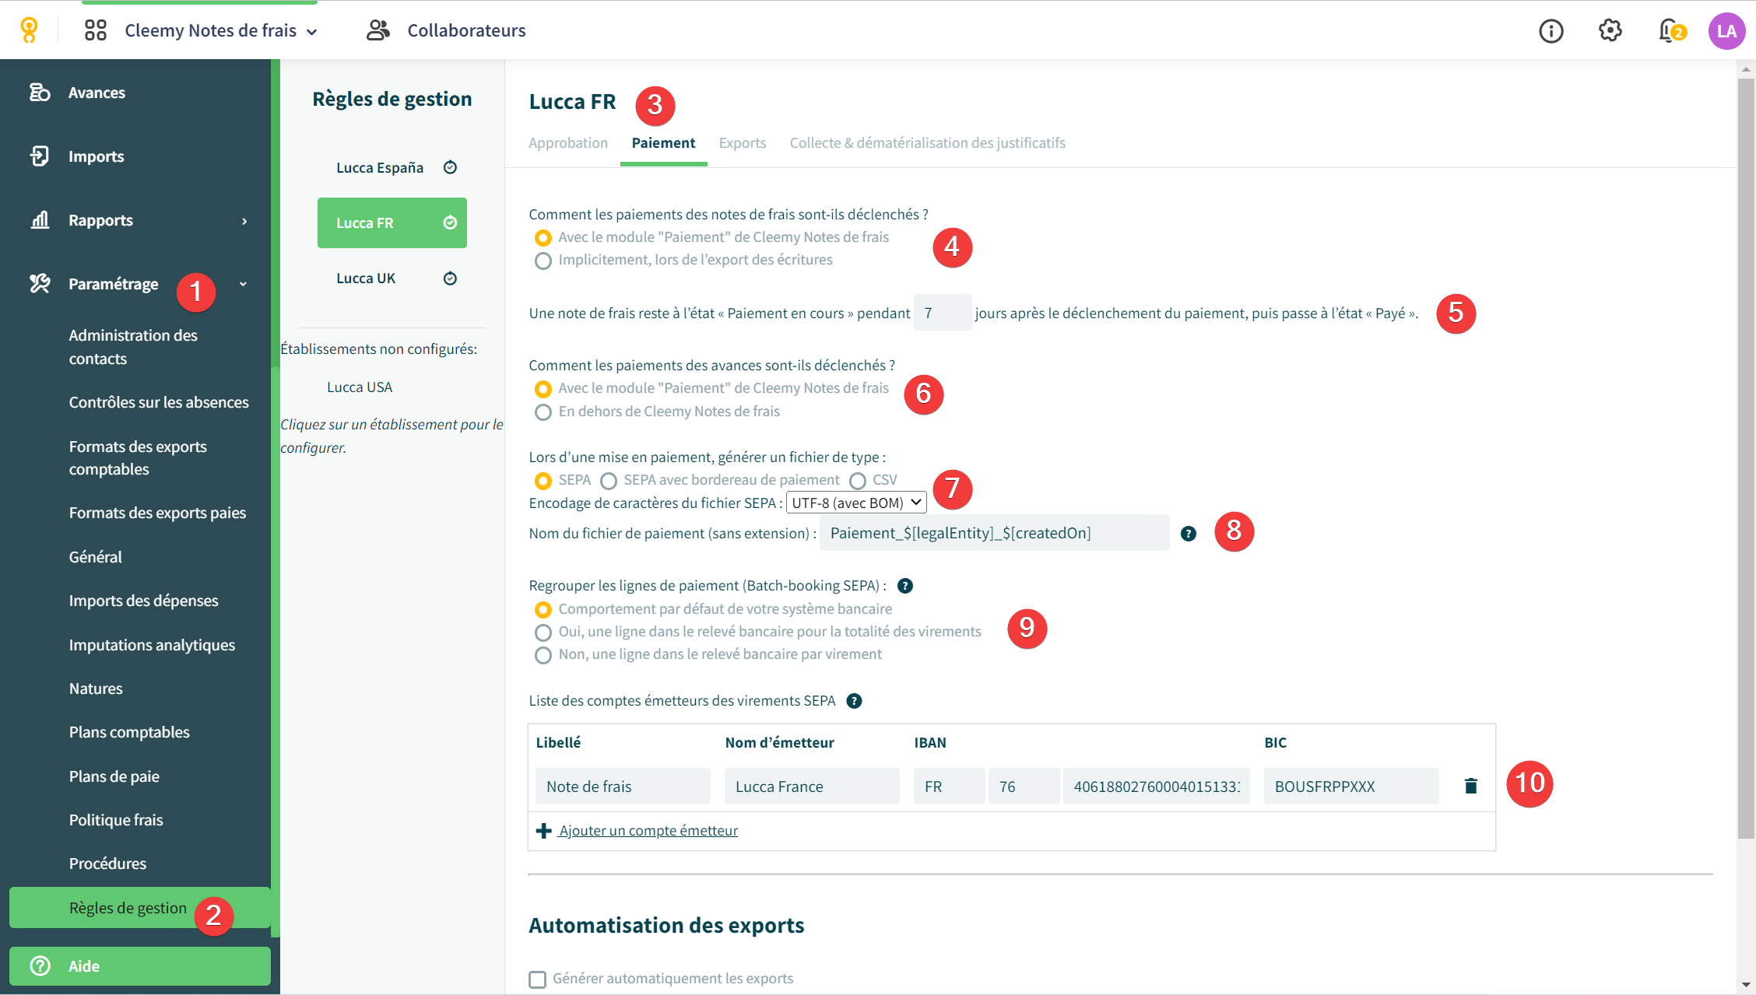
Task: Open Imputations analytiques sidebar item
Action: [152, 645]
